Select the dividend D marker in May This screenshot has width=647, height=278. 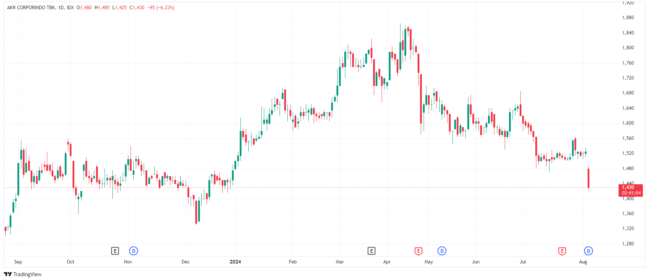pos(442,251)
